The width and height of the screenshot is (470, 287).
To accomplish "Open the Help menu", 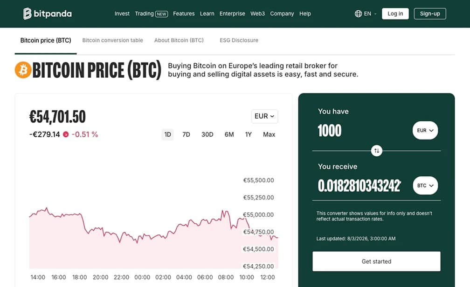I will (x=305, y=13).
